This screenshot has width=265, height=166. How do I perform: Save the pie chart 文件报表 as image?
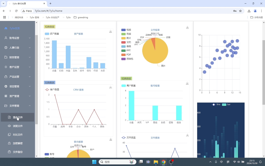[x=187, y=27]
